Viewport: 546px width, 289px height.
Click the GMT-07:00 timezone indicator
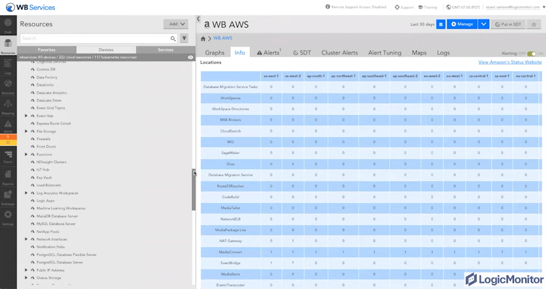463,7
